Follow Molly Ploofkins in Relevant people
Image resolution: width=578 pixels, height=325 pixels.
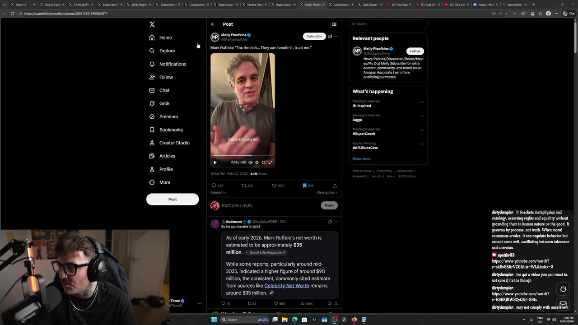tap(415, 51)
